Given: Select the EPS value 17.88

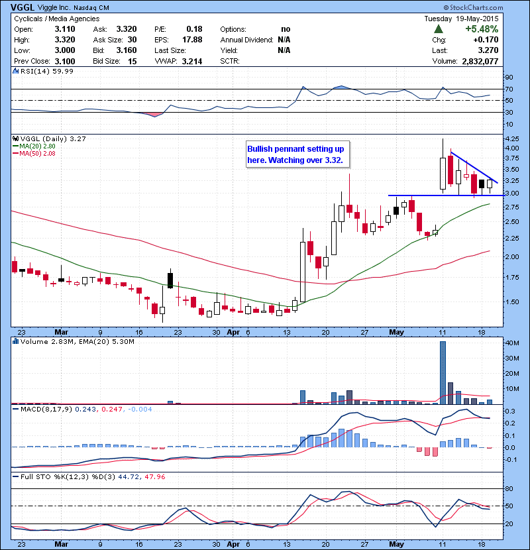Looking at the screenshot, I should 192,40.
